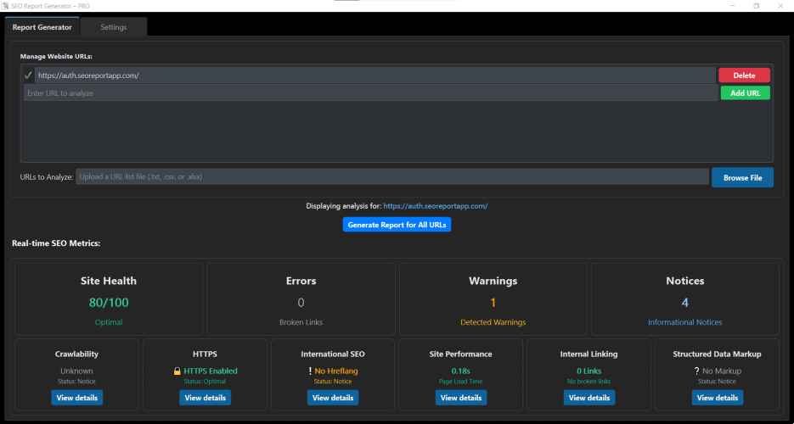This screenshot has height=424, width=794.
Task: Click the 'Informational Notices' text
Action: tap(684, 322)
